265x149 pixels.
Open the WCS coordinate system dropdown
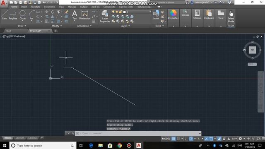tap(252, 64)
